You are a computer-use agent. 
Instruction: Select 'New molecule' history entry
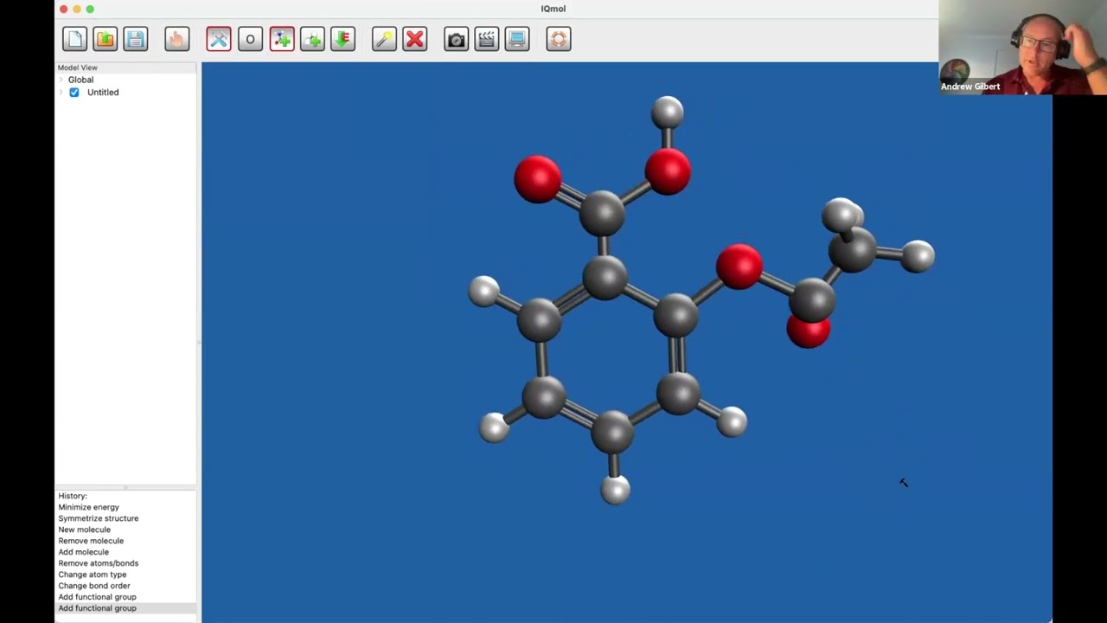85,530
